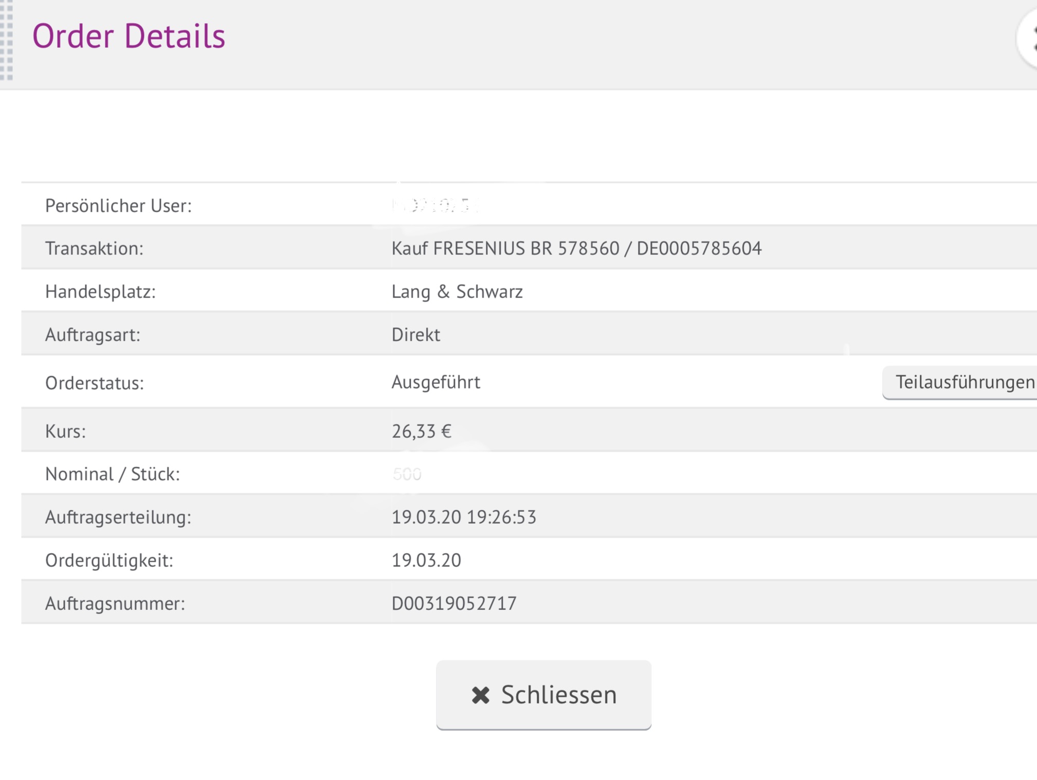Image resolution: width=1037 pixels, height=780 pixels.
Task: Click the Persönlicher User label
Action: click(x=118, y=206)
